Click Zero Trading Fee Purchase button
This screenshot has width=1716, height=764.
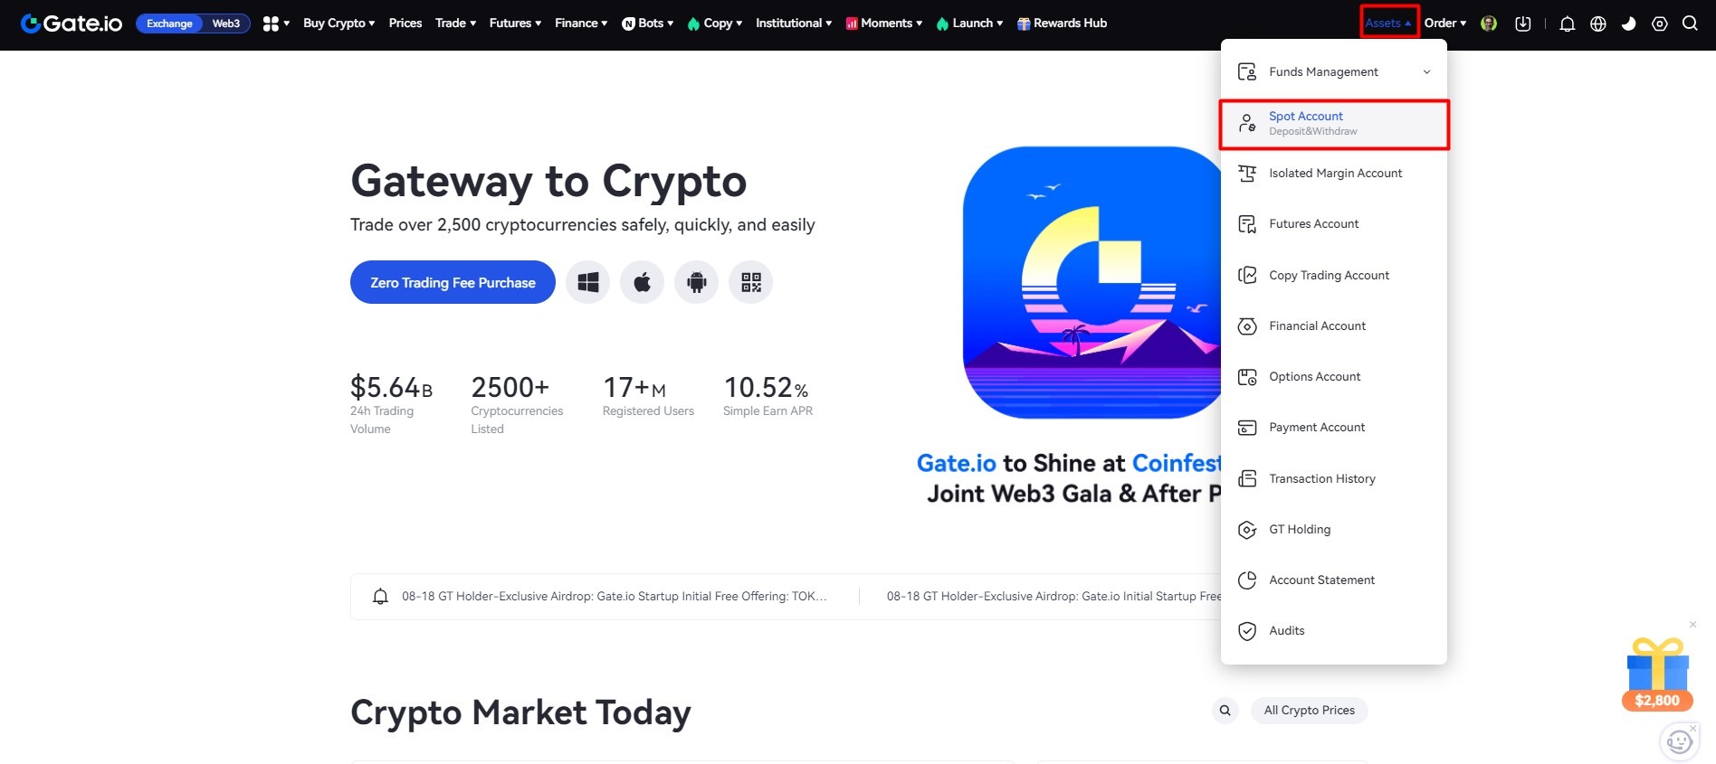tap(453, 282)
